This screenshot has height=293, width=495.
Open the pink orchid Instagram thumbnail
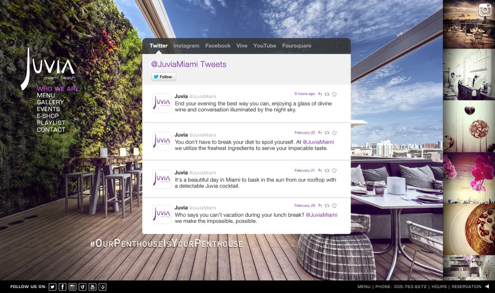tap(469, 178)
